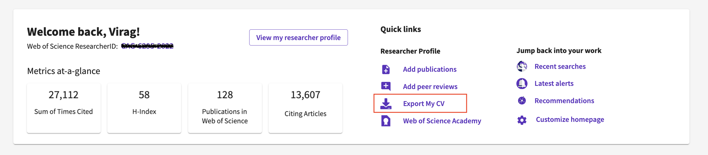
Task: Click 'Jump back into your work' subheading
Action: (x=559, y=51)
